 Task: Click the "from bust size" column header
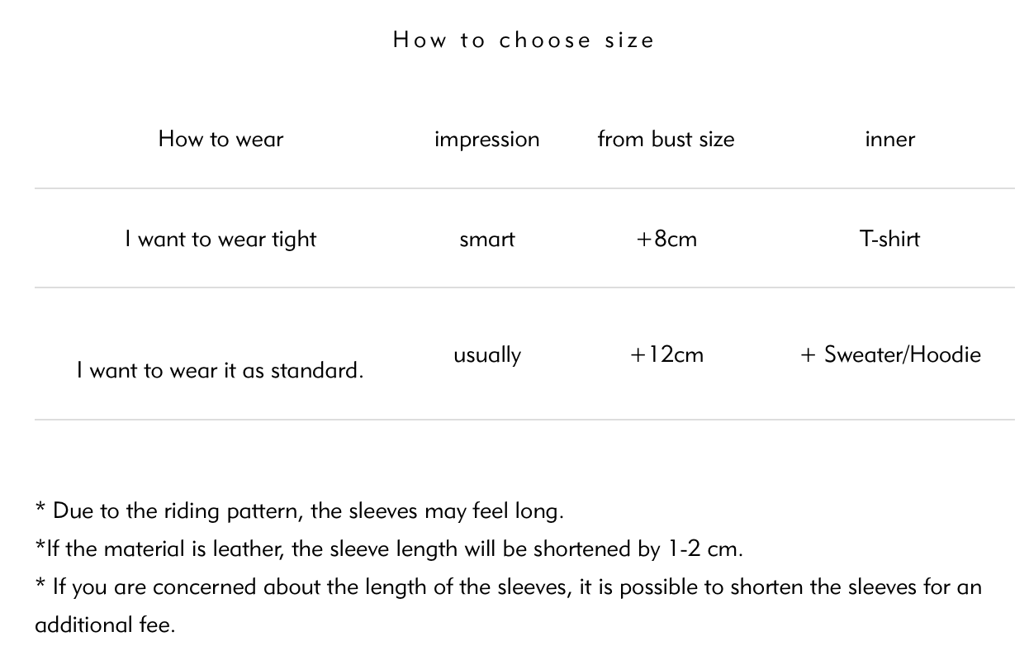point(666,139)
